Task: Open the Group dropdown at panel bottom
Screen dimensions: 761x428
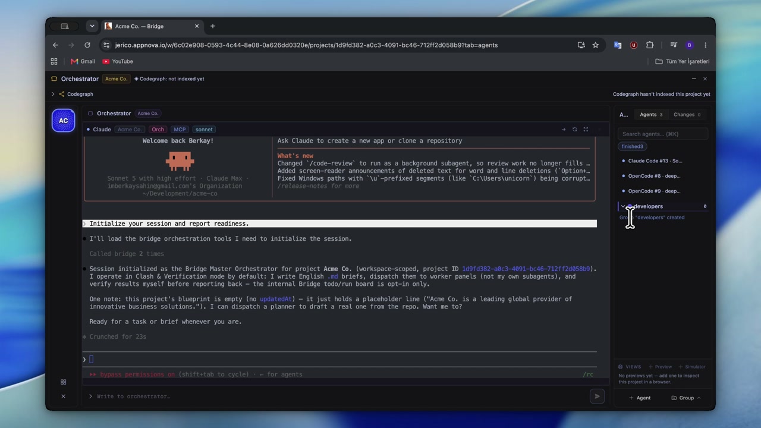Action: tap(686, 398)
